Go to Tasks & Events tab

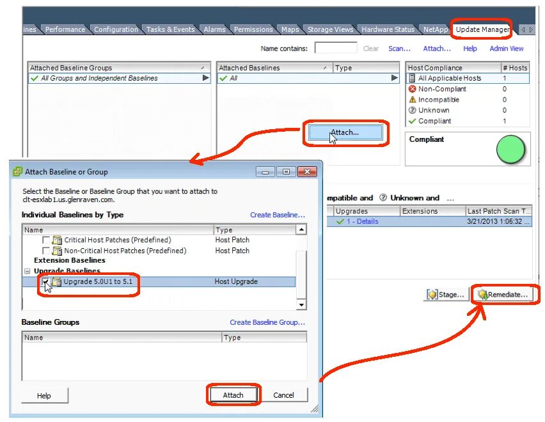click(x=170, y=29)
